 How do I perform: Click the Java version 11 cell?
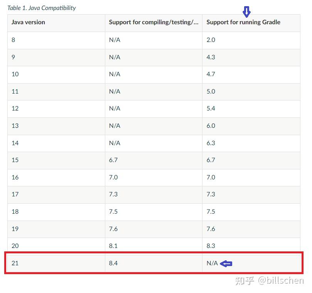click(x=56, y=92)
